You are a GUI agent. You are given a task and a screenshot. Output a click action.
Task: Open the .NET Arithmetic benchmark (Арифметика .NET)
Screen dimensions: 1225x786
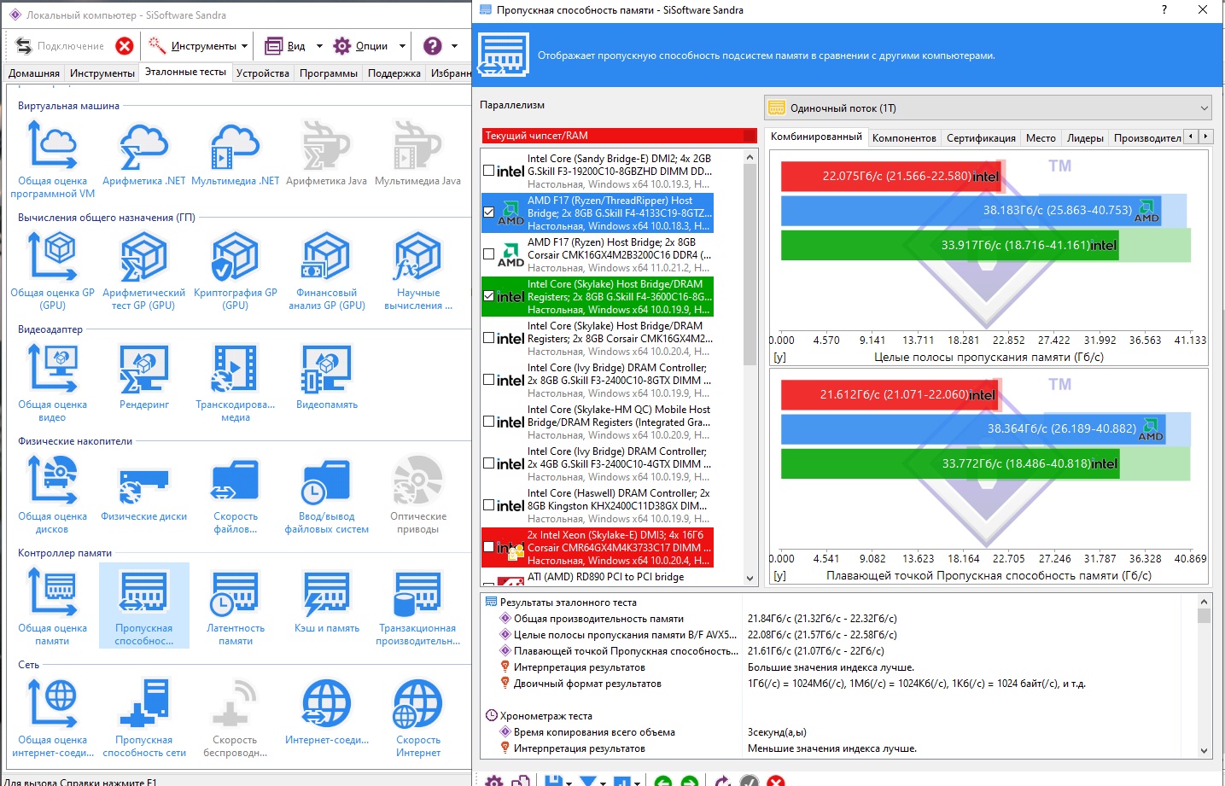(143, 153)
